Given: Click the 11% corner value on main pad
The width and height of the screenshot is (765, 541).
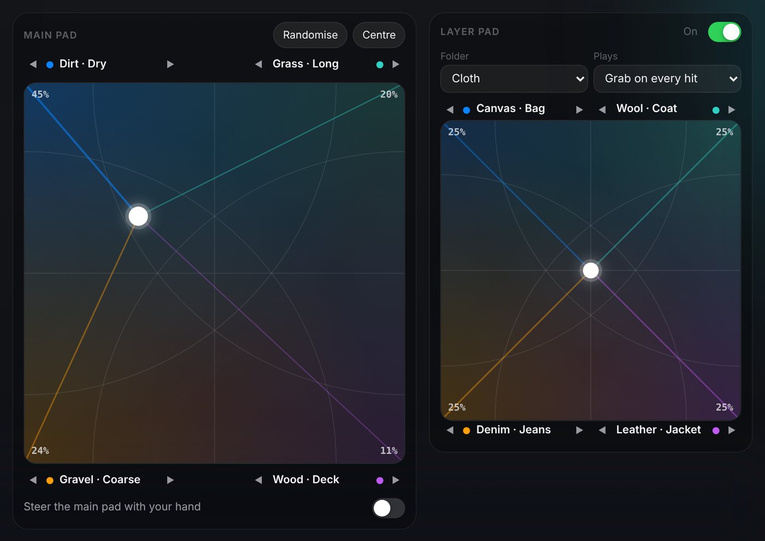Looking at the screenshot, I should (389, 451).
